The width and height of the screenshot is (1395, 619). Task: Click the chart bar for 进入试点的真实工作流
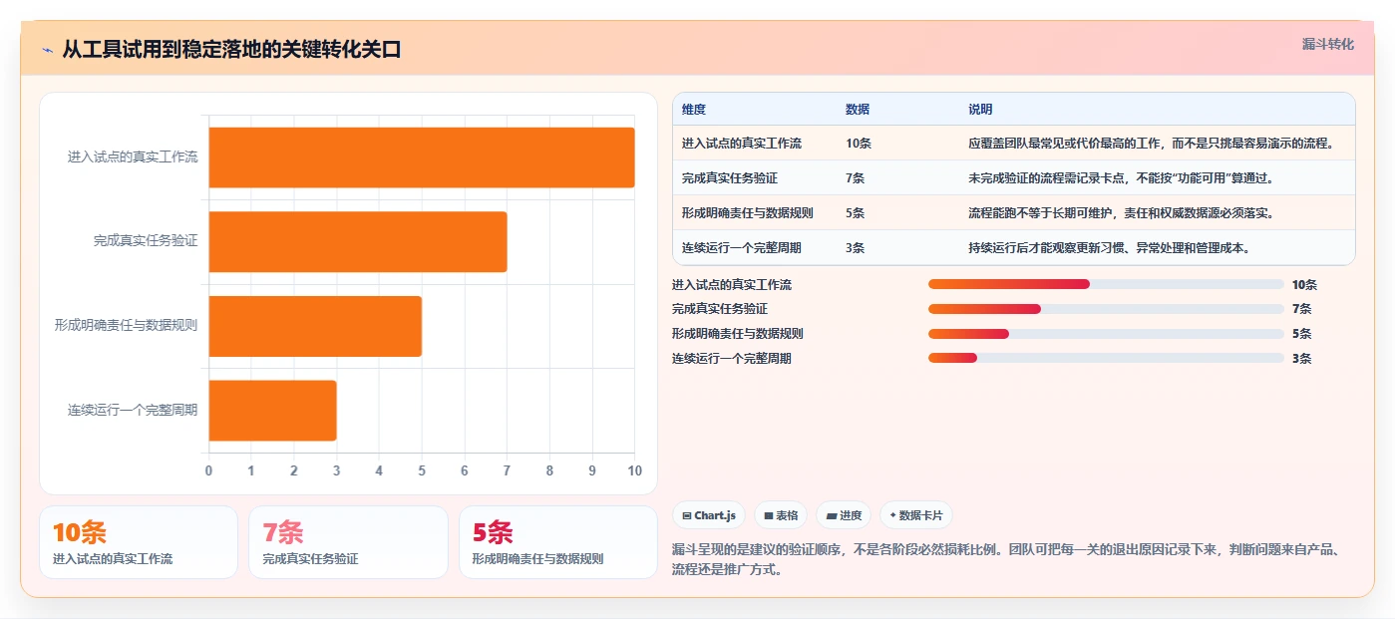[x=422, y=157]
